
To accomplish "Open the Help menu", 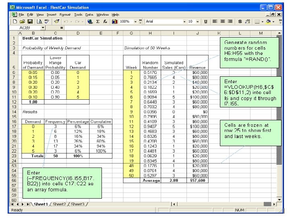I will pyautogui.click(x=116, y=15).
